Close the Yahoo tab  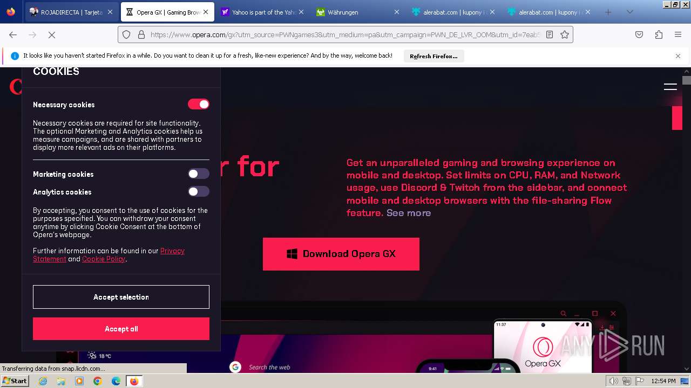[301, 12]
